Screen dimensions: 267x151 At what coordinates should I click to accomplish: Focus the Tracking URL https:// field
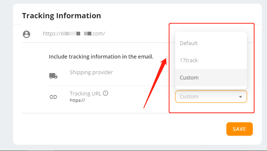pos(77,100)
